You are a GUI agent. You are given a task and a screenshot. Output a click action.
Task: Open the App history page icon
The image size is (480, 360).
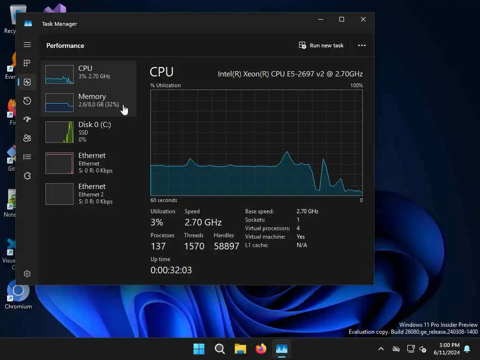click(27, 101)
